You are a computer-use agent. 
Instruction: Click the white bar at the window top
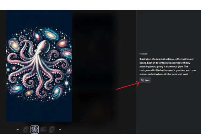click(x=100, y=5)
